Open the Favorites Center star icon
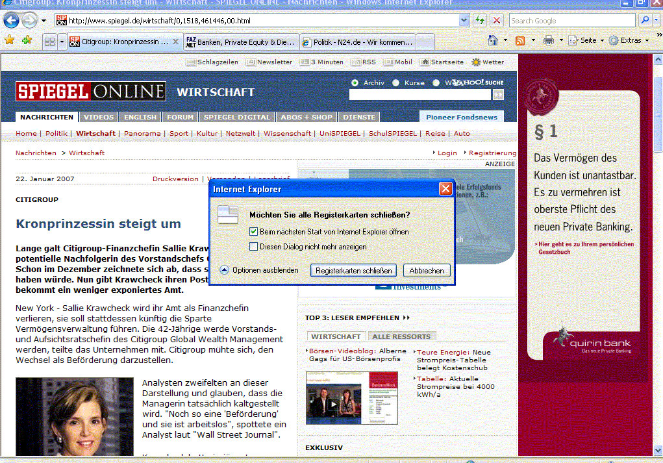This screenshot has height=463, width=663. coord(9,40)
